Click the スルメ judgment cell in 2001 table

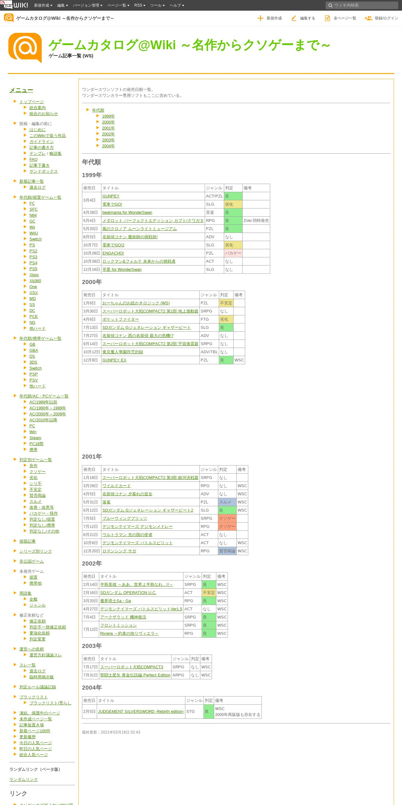(227, 502)
